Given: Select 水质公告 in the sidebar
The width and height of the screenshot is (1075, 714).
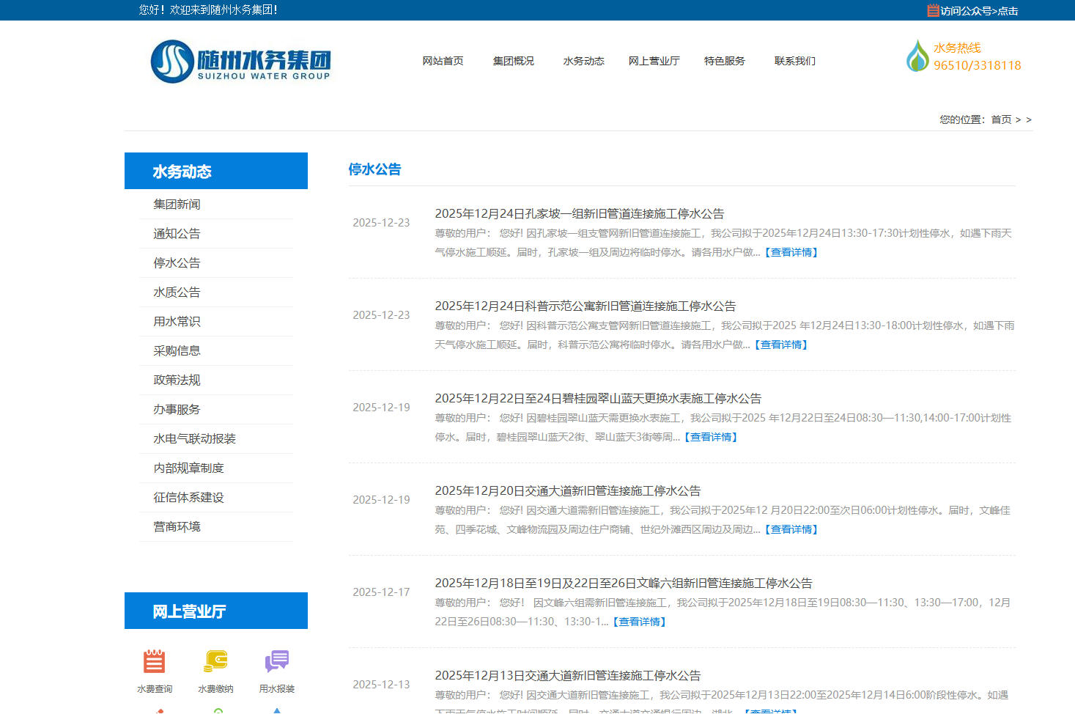Looking at the screenshot, I should 177,292.
